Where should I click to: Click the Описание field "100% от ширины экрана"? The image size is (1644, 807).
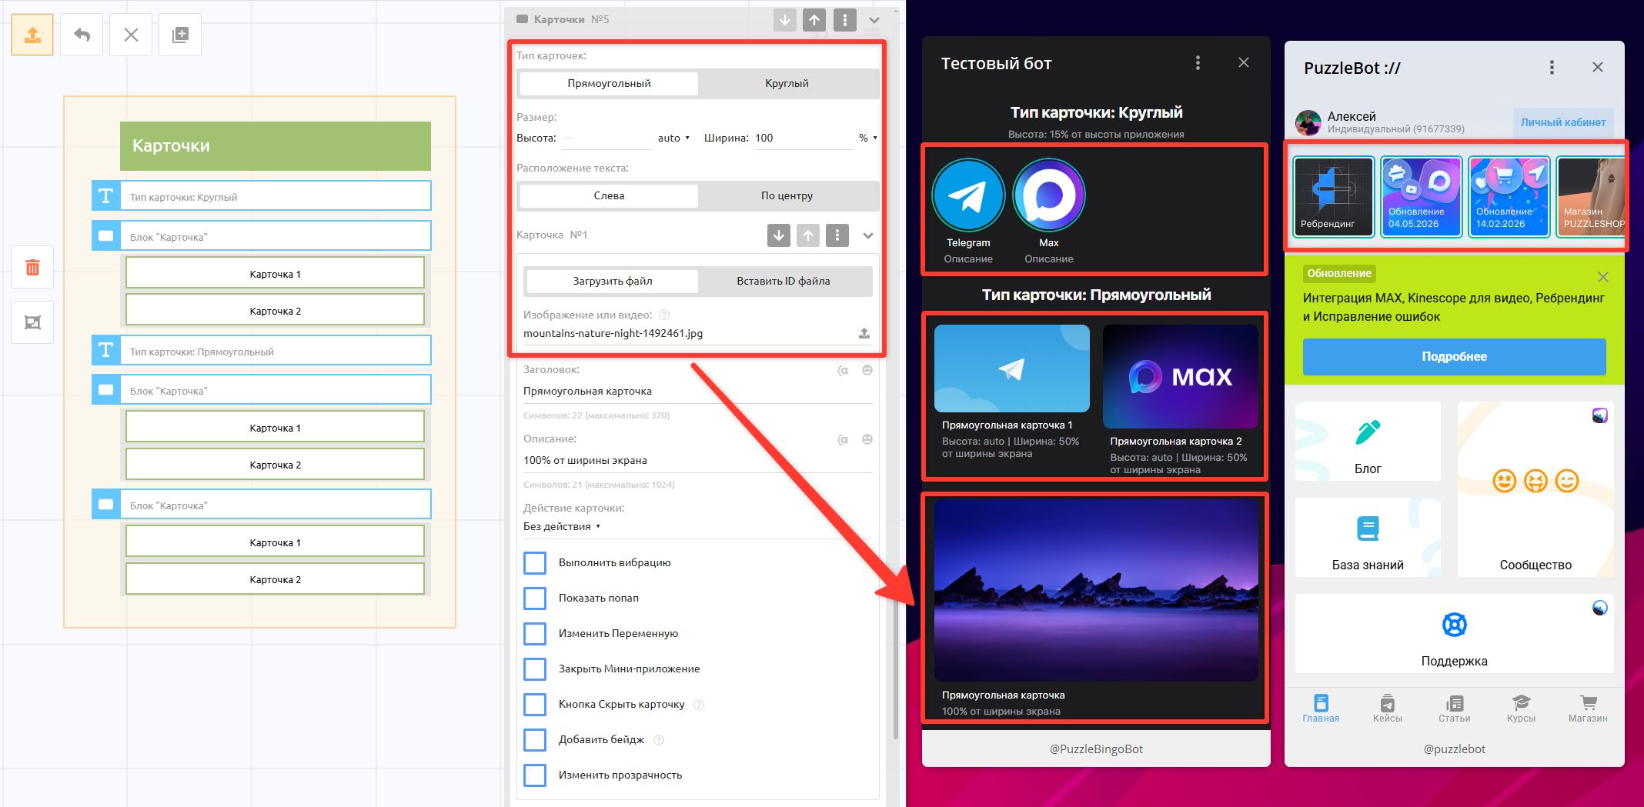tap(698, 460)
